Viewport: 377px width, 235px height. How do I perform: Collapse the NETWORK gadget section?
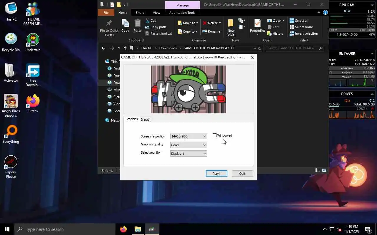coord(372,53)
